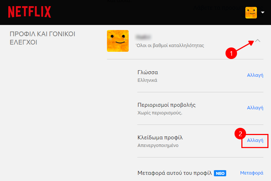
Task: Change Περιορισμοί προβολής viewing restrictions
Action: [x=255, y=108]
